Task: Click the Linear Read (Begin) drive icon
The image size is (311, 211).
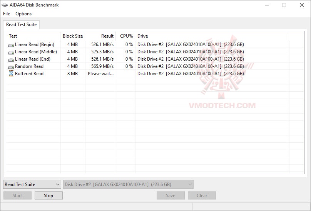Action: [x=11, y=45]
